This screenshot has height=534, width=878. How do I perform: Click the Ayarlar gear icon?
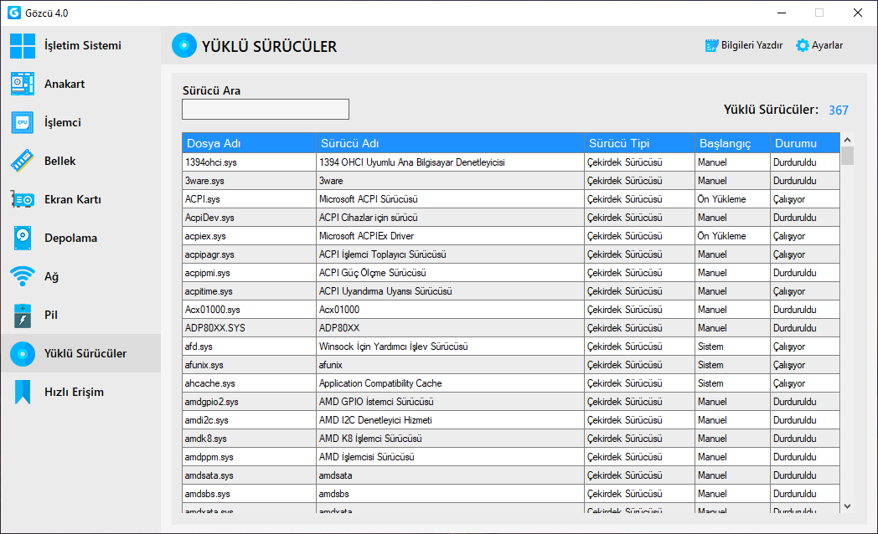803,45
